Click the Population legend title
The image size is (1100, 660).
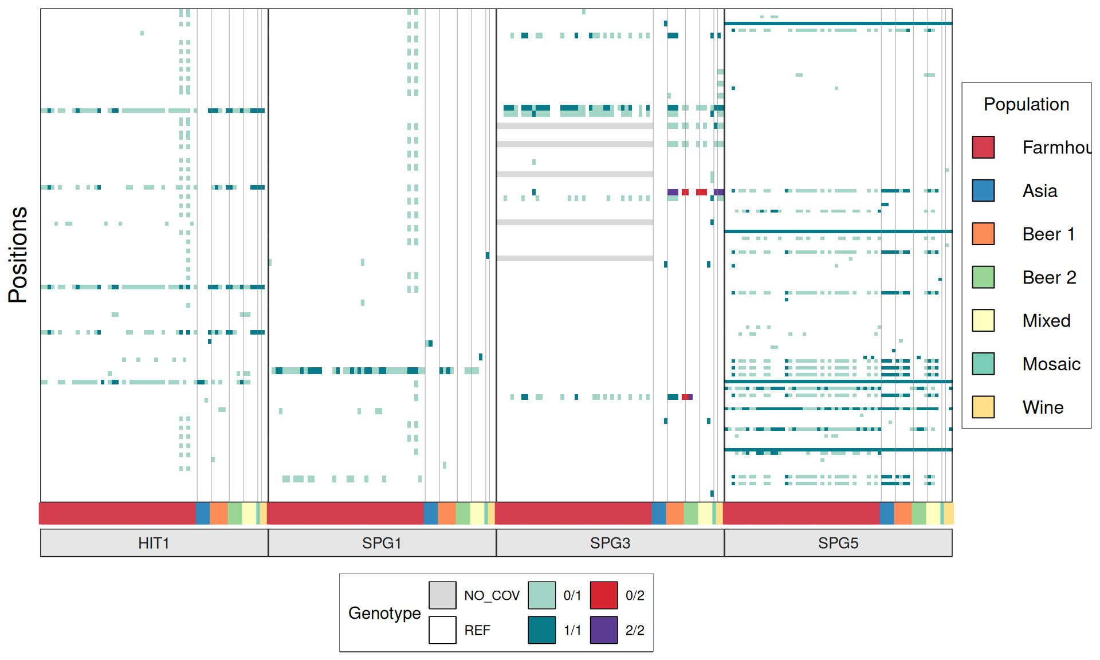(1026, 104)
